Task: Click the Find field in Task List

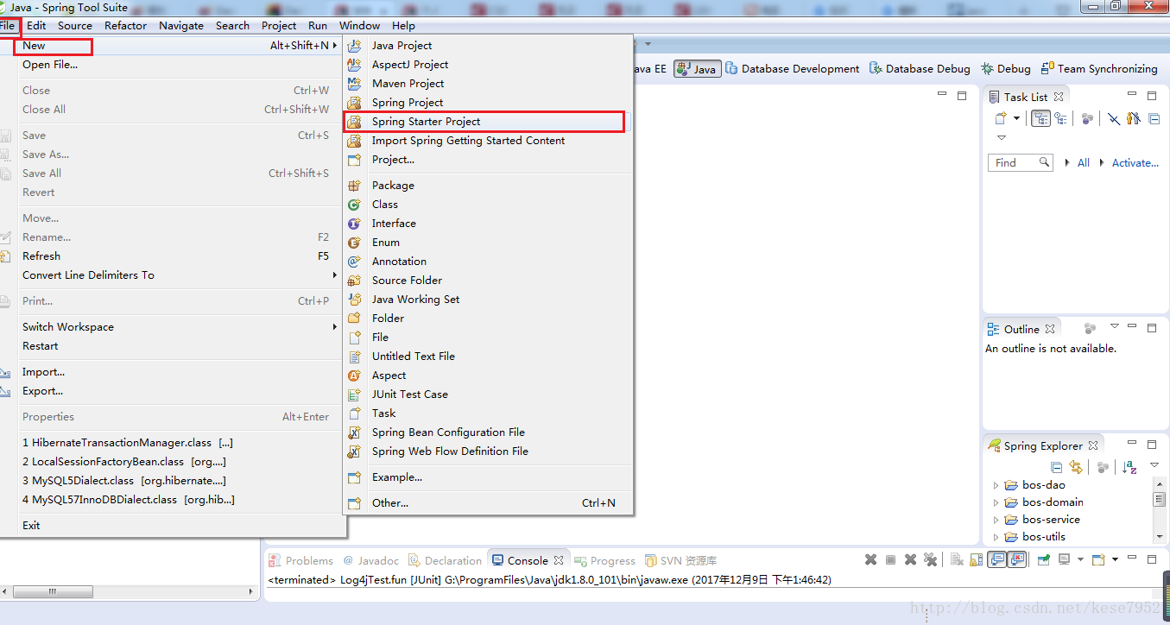Action: [x=1021, y=162]
